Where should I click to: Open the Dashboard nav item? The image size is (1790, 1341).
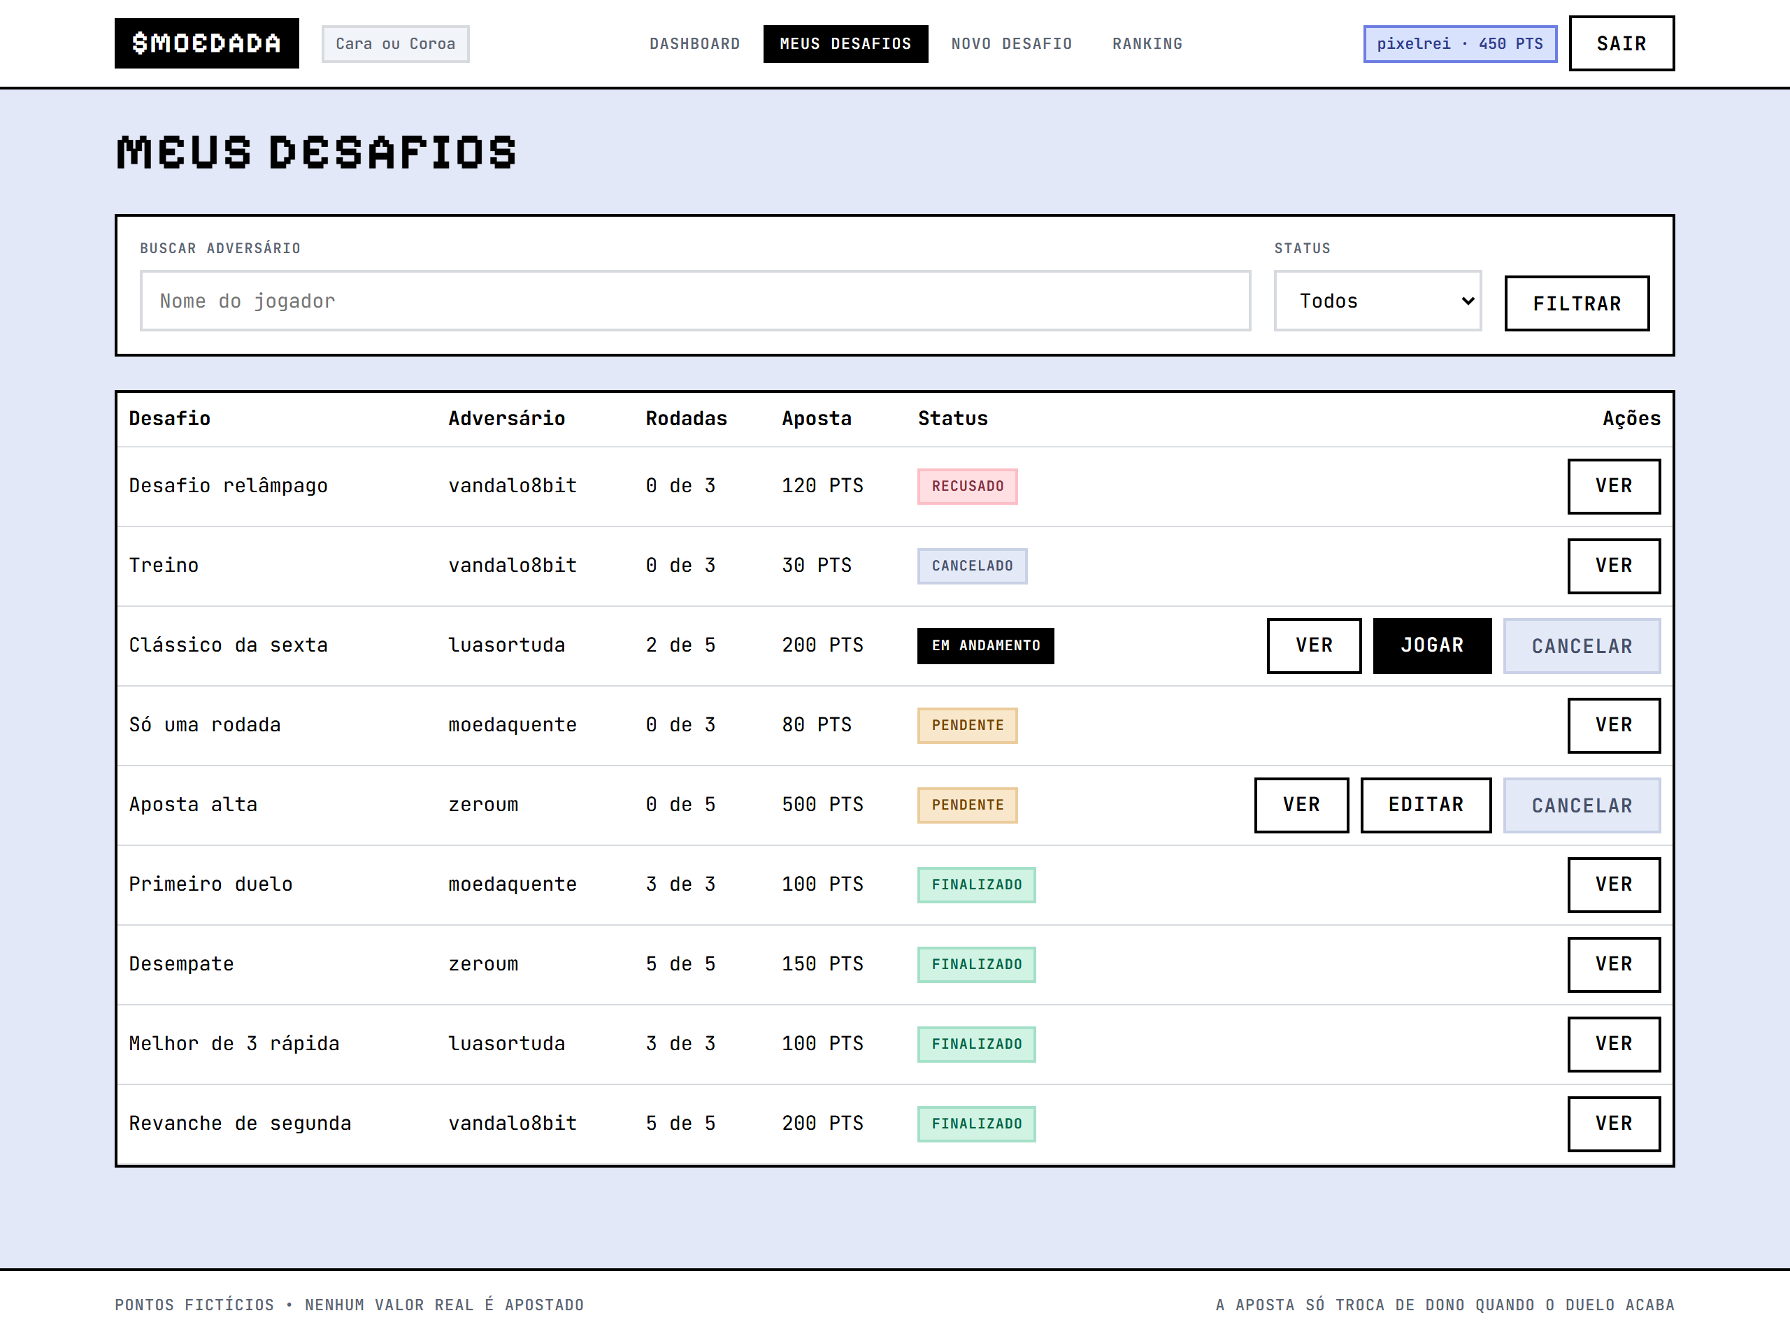(x=694, y=44)
